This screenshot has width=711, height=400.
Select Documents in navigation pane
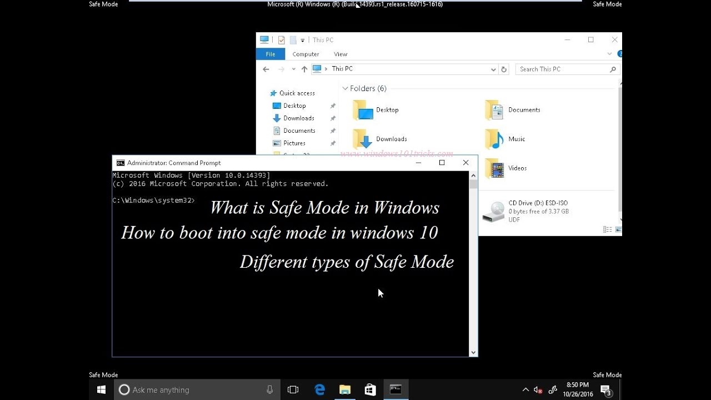[x=294, y=131]
